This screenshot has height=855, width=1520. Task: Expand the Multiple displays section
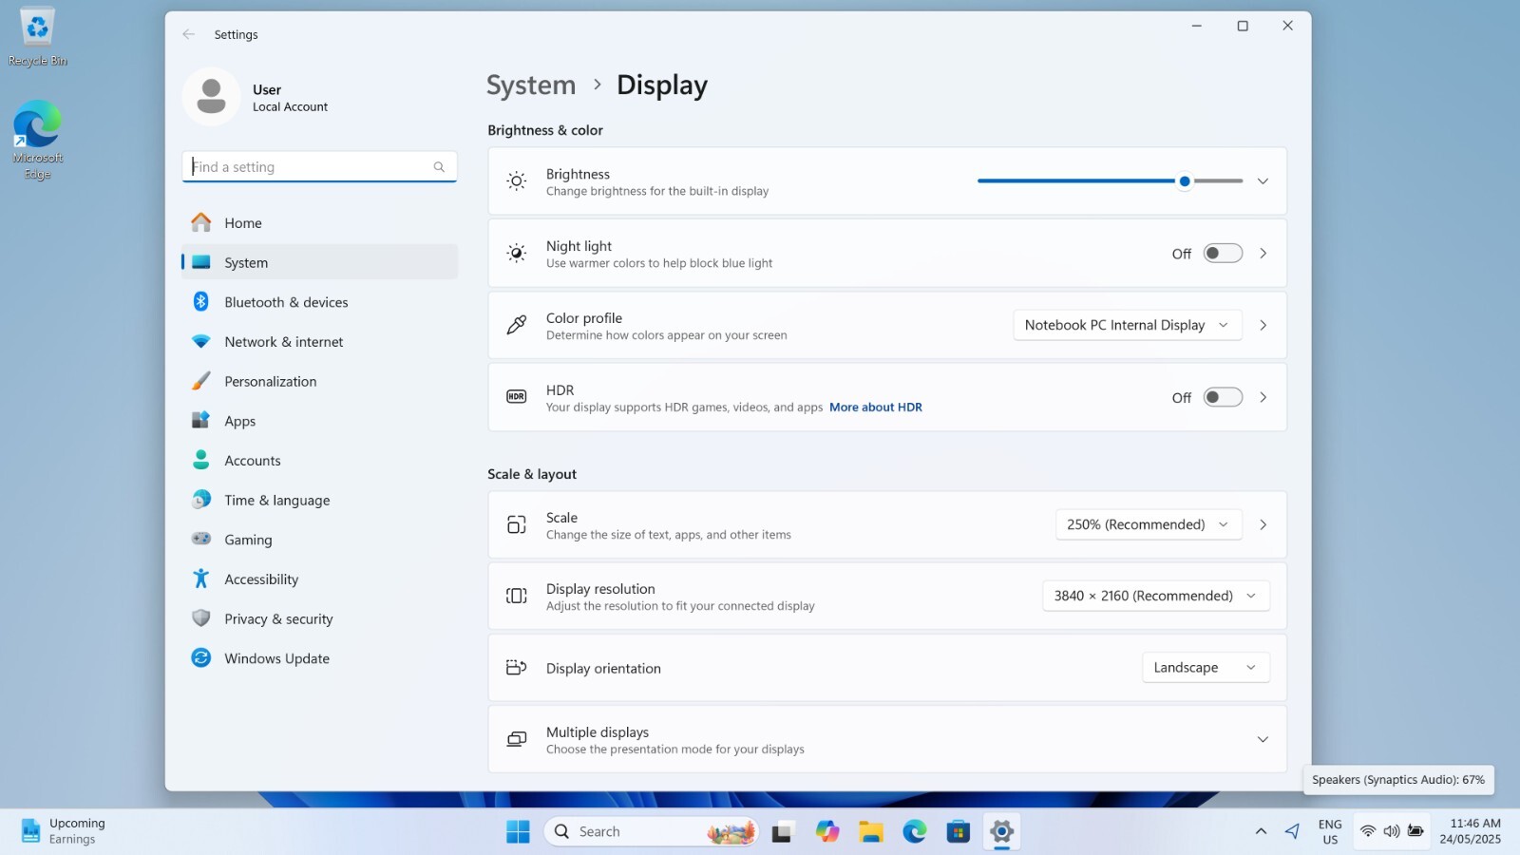[1263, 739]
